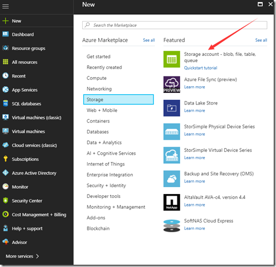This screenshot has width=276, height=267.
Task: Click the App Services globe icon
Action: [6, 90]
